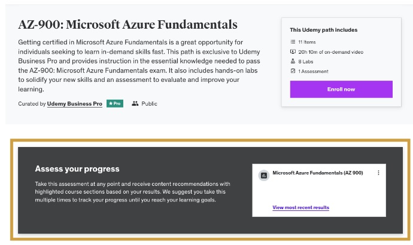Click the chart icon on the assessment card
This screenshot has height=245, width=413.
263,175
